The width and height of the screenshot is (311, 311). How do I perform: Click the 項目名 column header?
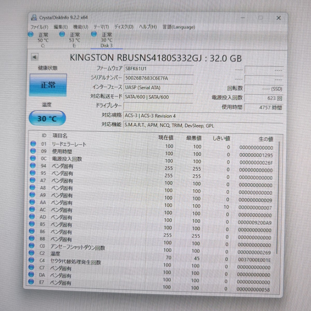pos(60,136)
